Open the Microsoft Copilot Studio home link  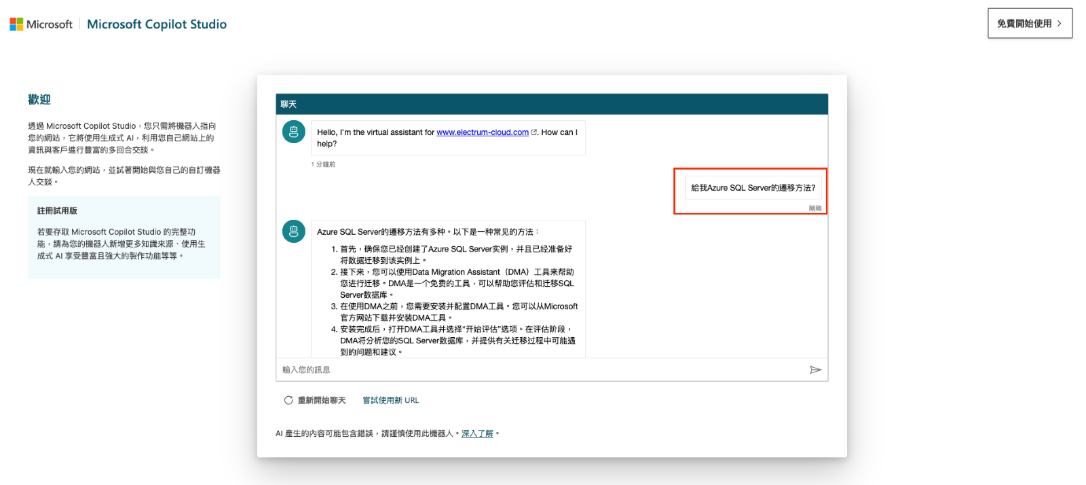157,24
